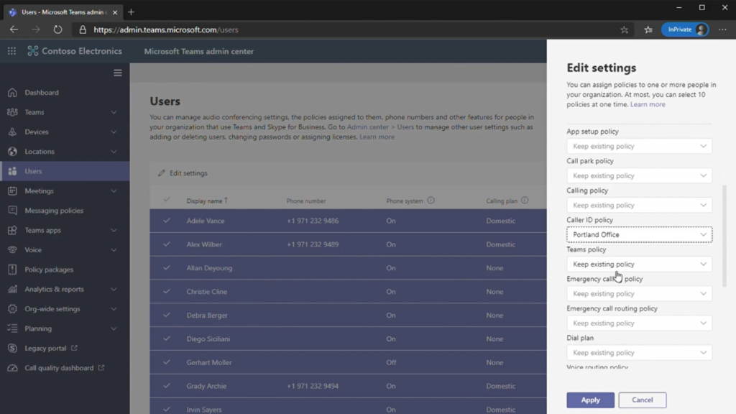Follow the Admin center > Users link
Image resolution: width=736 pixels, height=414 pixels.
point(381,126)
